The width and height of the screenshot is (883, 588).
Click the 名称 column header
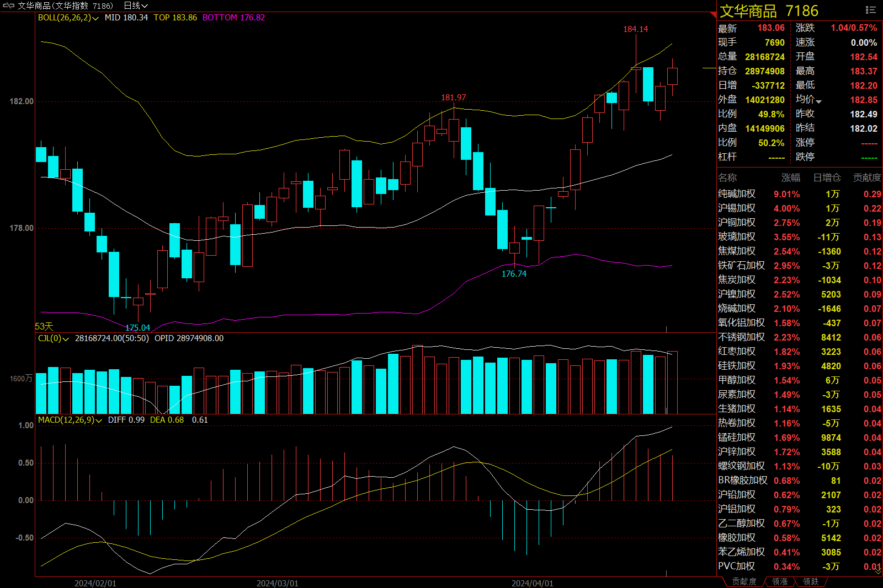coord(727,177)
